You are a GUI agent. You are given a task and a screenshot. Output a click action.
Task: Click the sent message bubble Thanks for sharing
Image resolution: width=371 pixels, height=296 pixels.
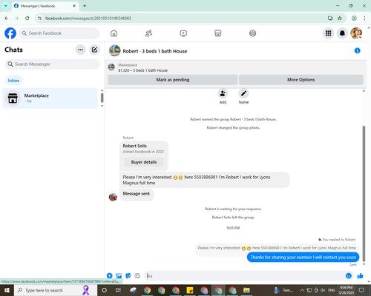click(x=303, y=258)
